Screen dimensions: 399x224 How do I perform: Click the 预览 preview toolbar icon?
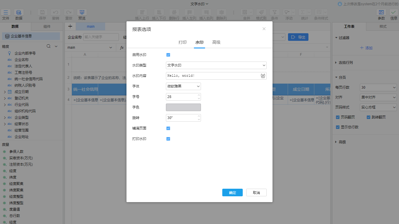click(x=82, y=13)
